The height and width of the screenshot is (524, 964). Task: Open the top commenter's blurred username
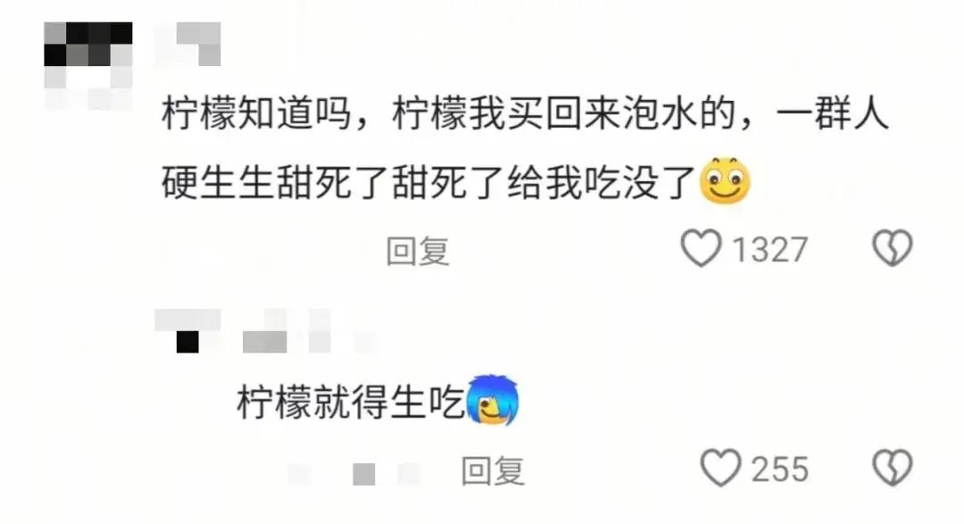pos(187,44)
